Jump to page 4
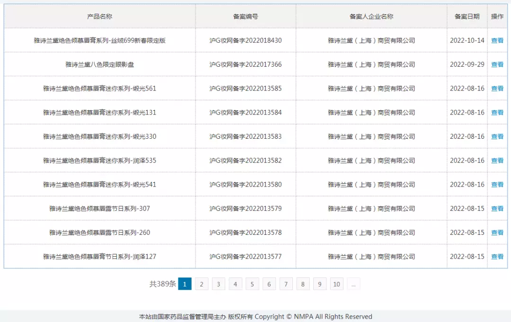 coord(235,284)
